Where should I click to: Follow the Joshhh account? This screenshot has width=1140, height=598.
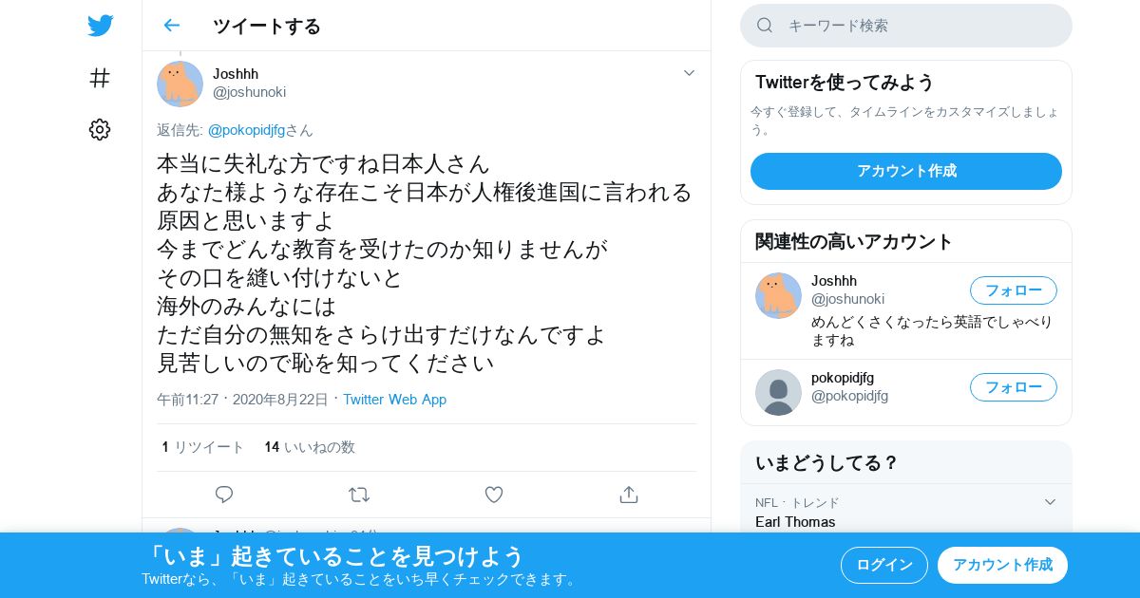point(1013,290)
